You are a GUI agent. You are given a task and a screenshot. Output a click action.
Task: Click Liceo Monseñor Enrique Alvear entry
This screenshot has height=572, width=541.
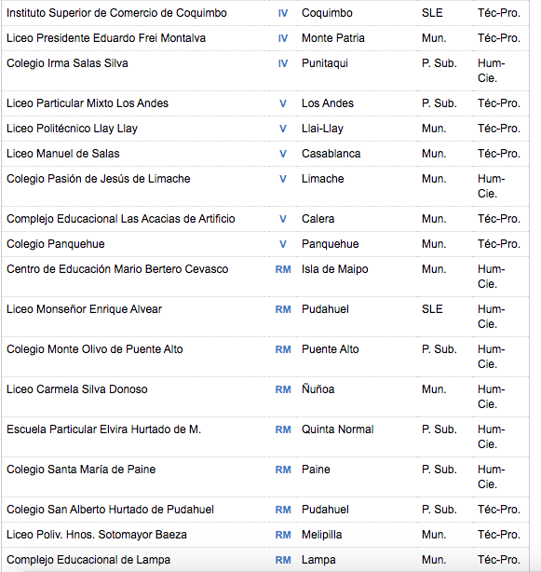click(x=84, y=309)
